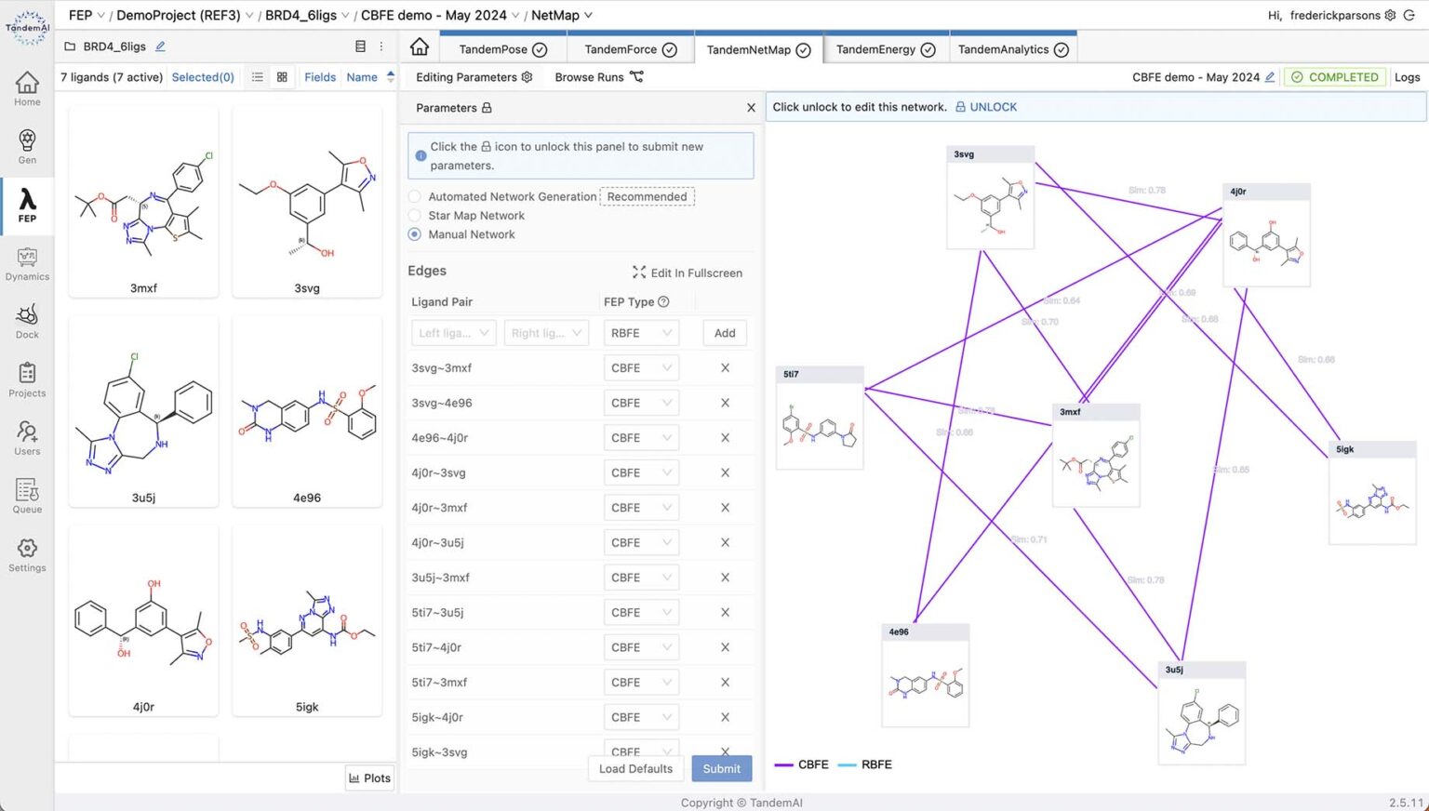Select the Projects clipboard icon
This screenshot has height=811, width=1429.
click(x=27, y=377)
